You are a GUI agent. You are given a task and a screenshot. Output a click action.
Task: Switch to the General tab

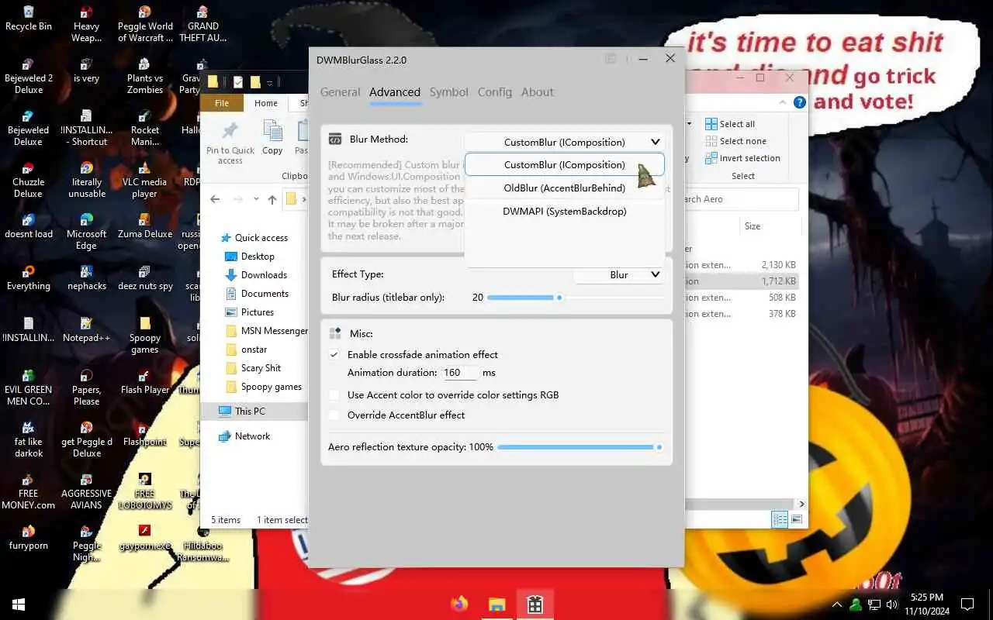click(x=340, y=91)
